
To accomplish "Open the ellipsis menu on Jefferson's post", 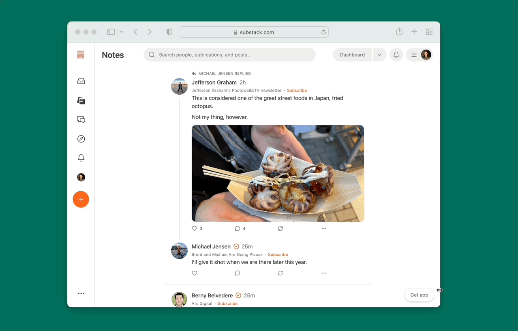I will click(x=323, y=228).
